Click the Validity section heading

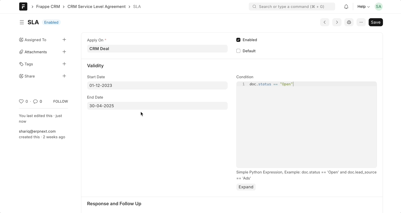click(x=95, y=66)
